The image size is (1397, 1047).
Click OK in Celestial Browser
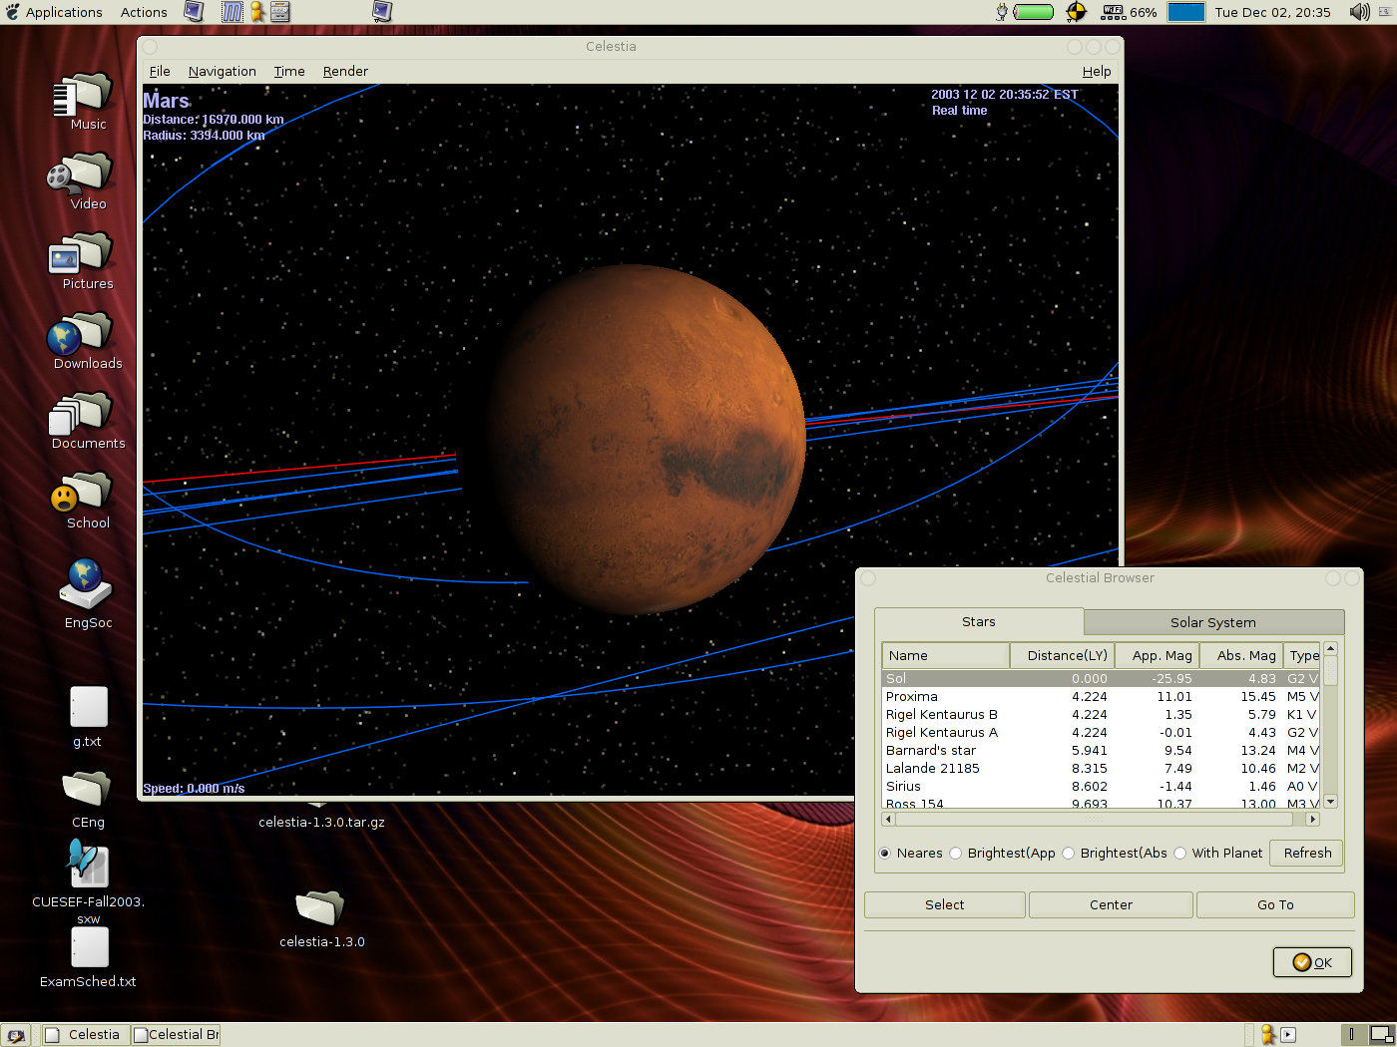[x=1312, y=962]
